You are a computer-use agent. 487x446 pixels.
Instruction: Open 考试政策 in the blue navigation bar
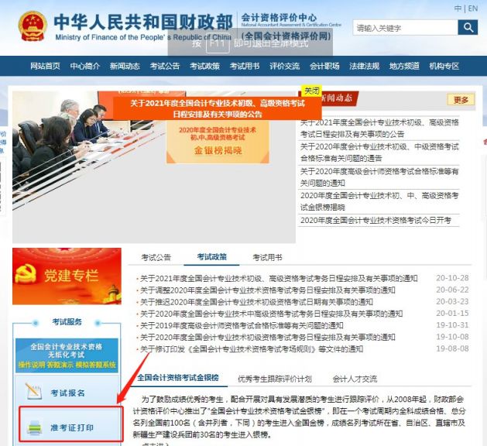pyautogui.click(x=204, y=66)
